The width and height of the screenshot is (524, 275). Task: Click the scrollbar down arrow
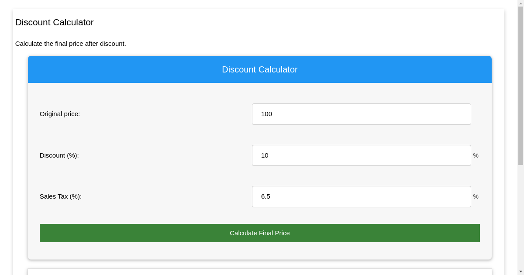pyautogui.click(x=521, y=272)
